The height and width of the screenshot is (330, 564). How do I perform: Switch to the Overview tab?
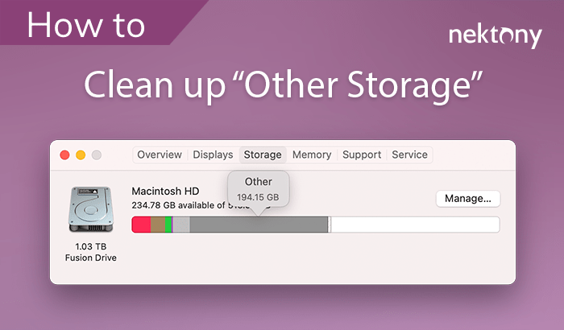pos(160,155)
